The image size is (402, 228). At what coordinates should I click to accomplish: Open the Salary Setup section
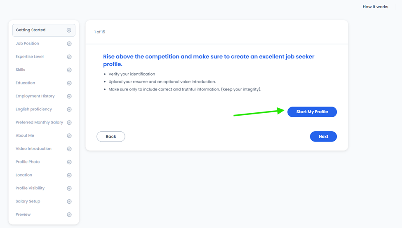click(x=44, y=201)
